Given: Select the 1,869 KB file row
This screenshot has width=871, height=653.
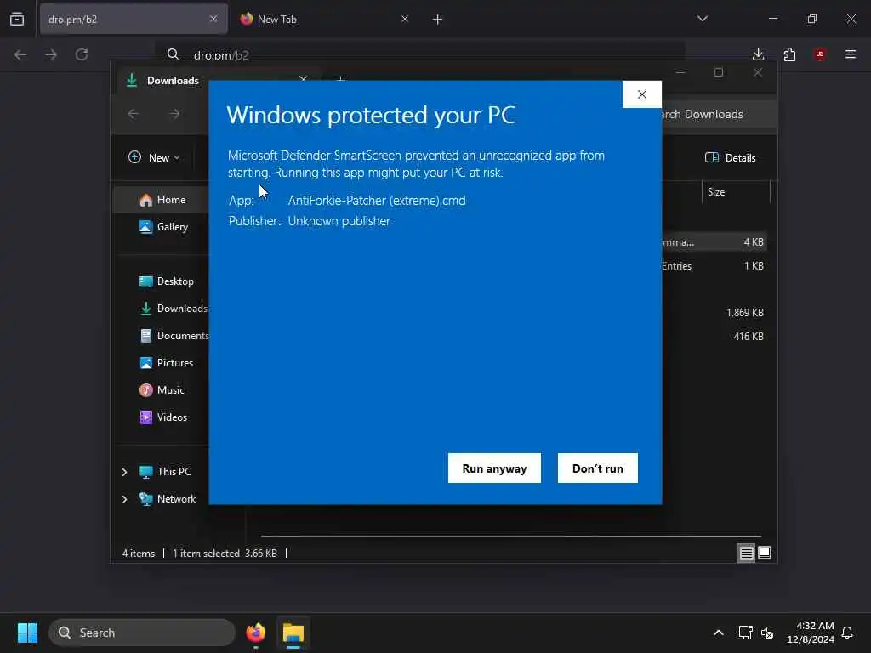Looking at the screenshot, I should [x=714, y=313].
